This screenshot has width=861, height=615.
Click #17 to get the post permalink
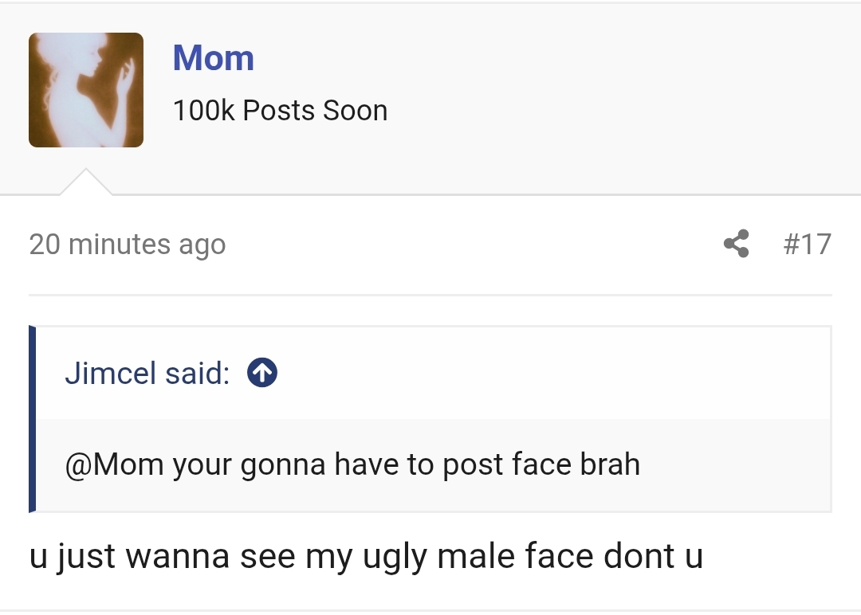[x=808, y=245]
